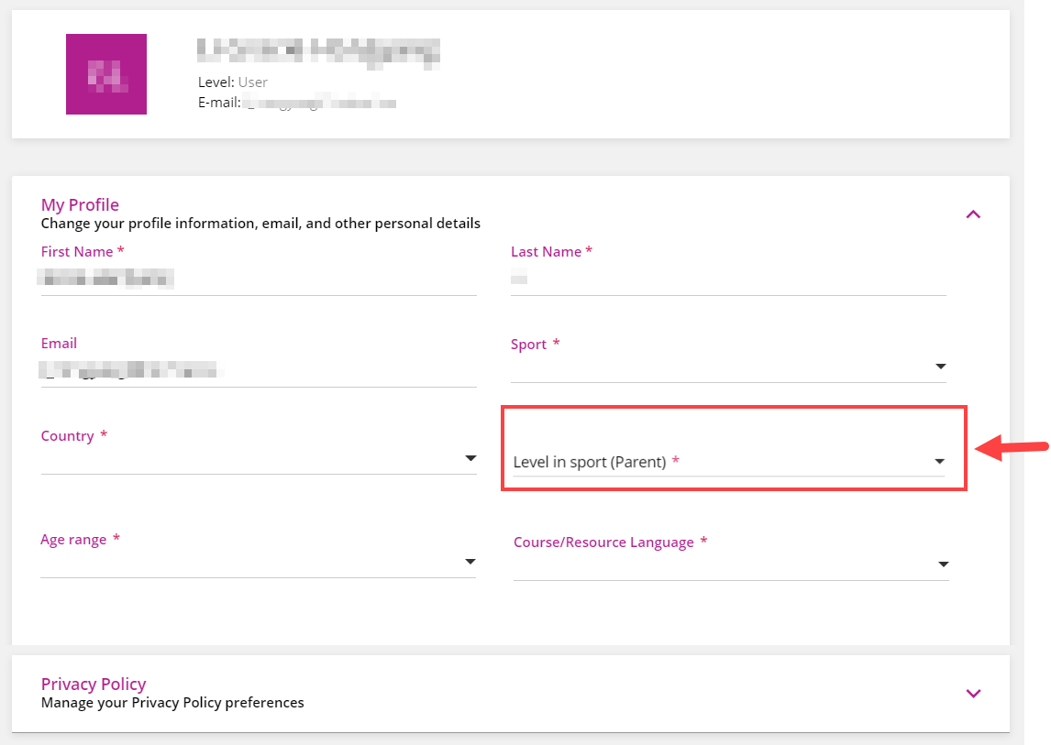This screenshot has height=745, width=1051.
Task: Expand the Privacy Policy section chevron
Action: coord(973,694)
